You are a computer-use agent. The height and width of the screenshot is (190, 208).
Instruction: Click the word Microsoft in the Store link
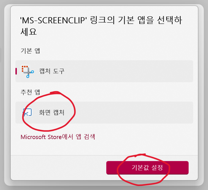pos(33,137)
